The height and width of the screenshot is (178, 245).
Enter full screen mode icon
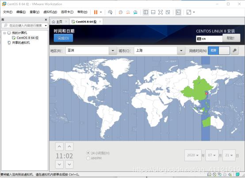tap(161, 12)
